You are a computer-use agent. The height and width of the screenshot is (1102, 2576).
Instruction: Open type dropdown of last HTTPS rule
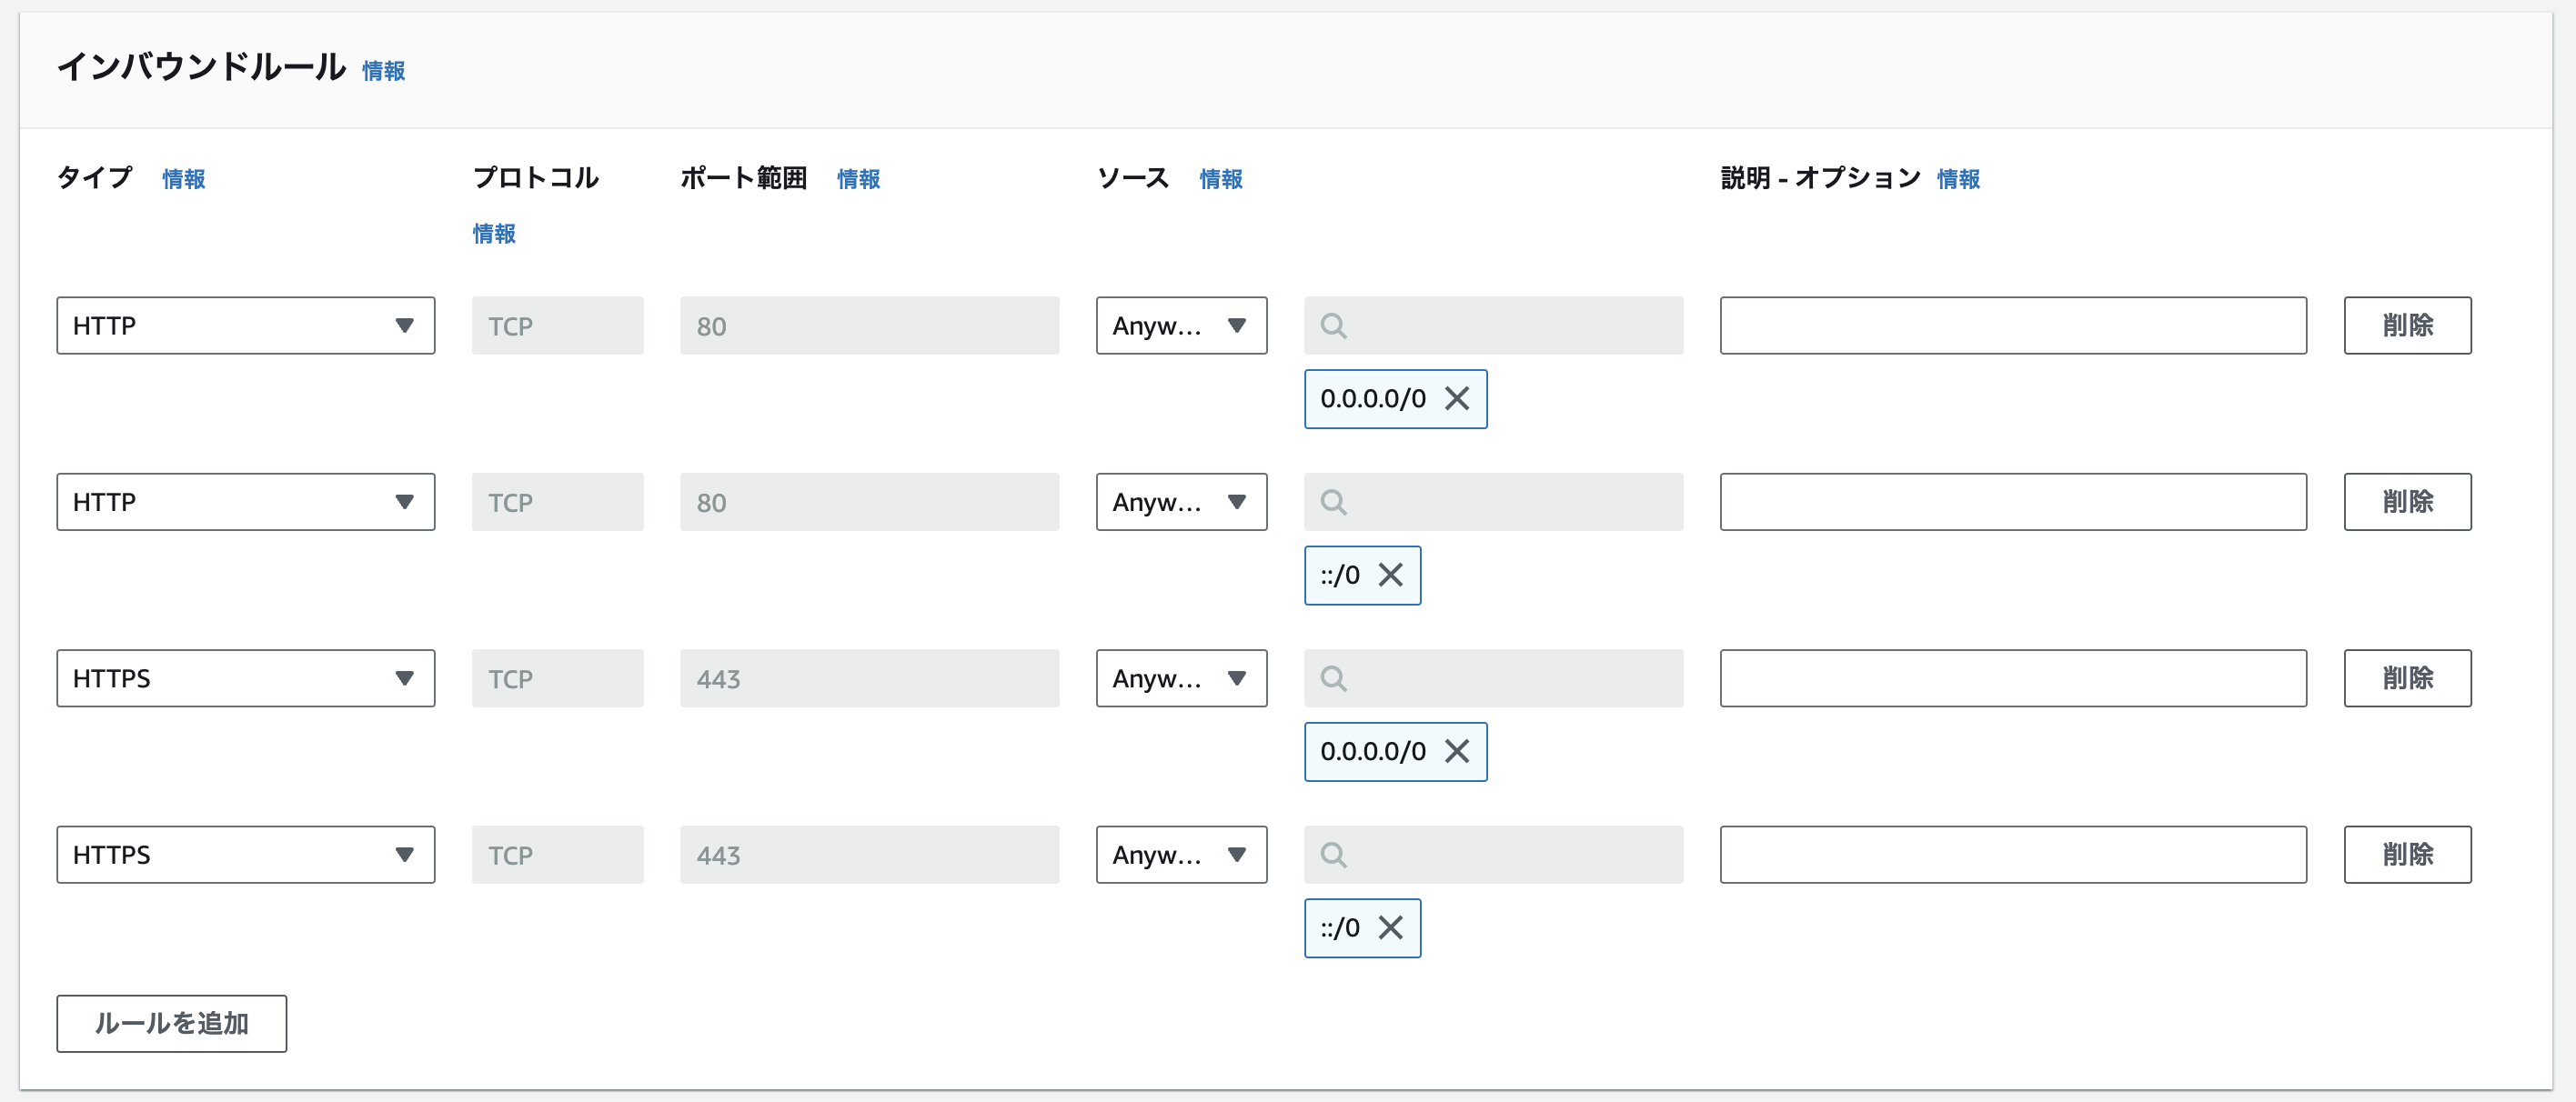[x=246, y=855]
